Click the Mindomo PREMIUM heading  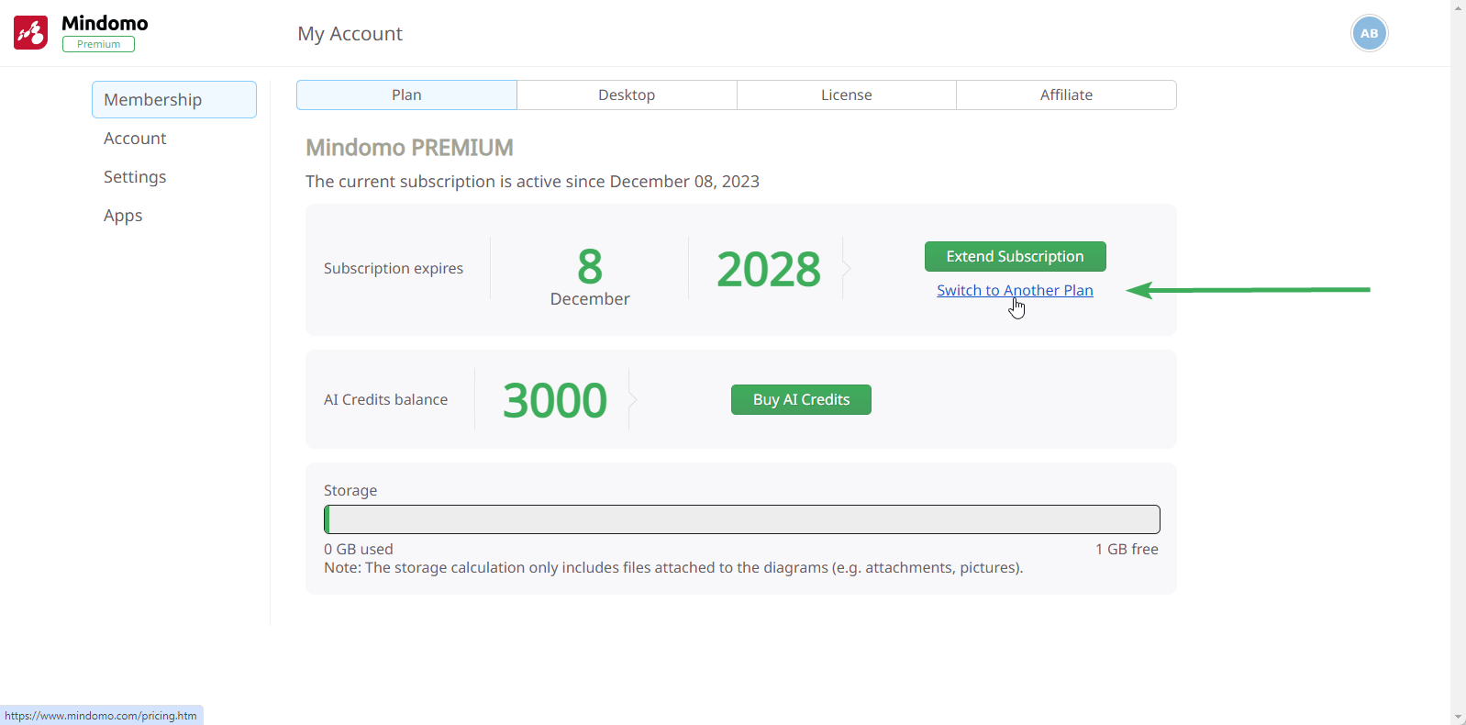click(x=409, y=148)
